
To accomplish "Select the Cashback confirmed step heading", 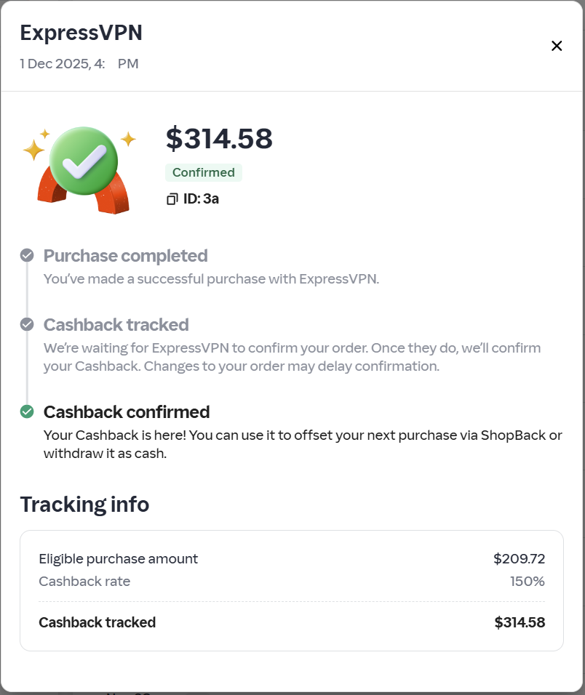I will click(x=127, y=412).
